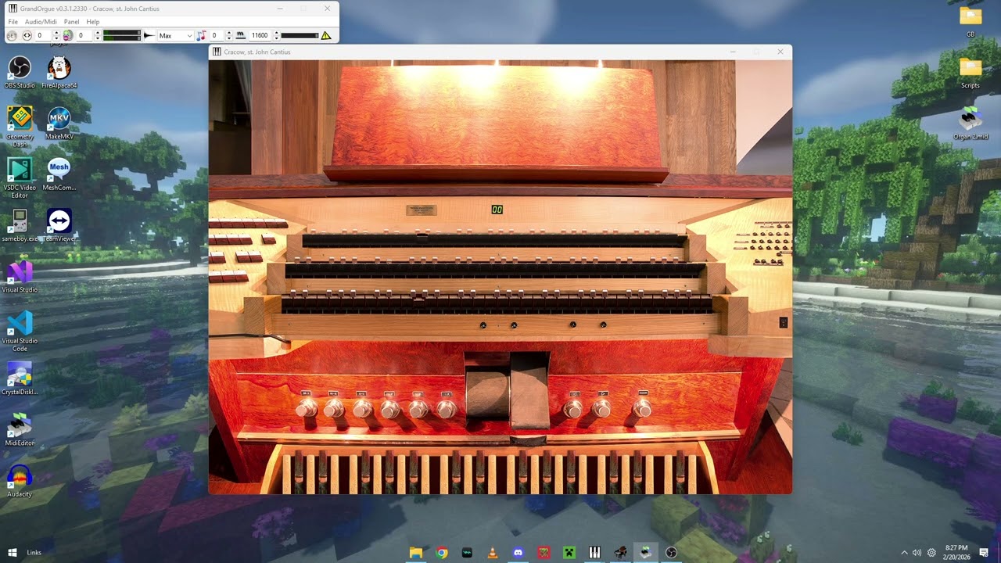
Task: Open OBS Studio desktop icon
Action: tap(20, 72)
